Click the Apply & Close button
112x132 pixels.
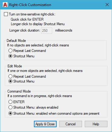45,124
